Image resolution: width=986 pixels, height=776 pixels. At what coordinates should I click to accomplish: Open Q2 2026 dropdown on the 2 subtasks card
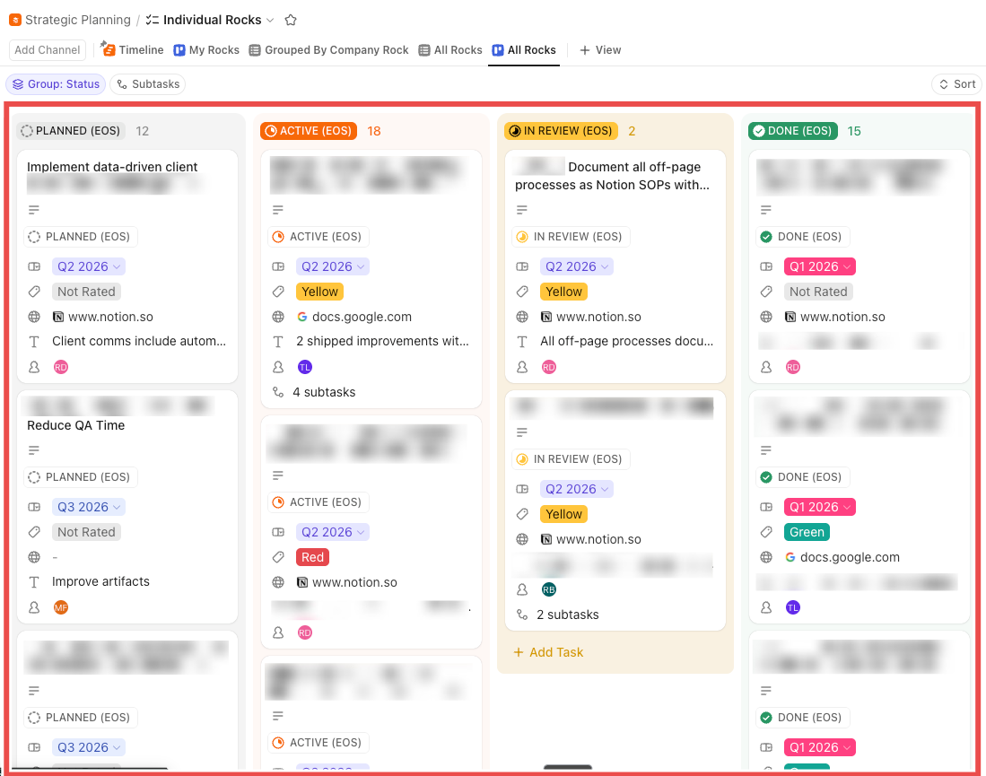[x=577, y=489]
